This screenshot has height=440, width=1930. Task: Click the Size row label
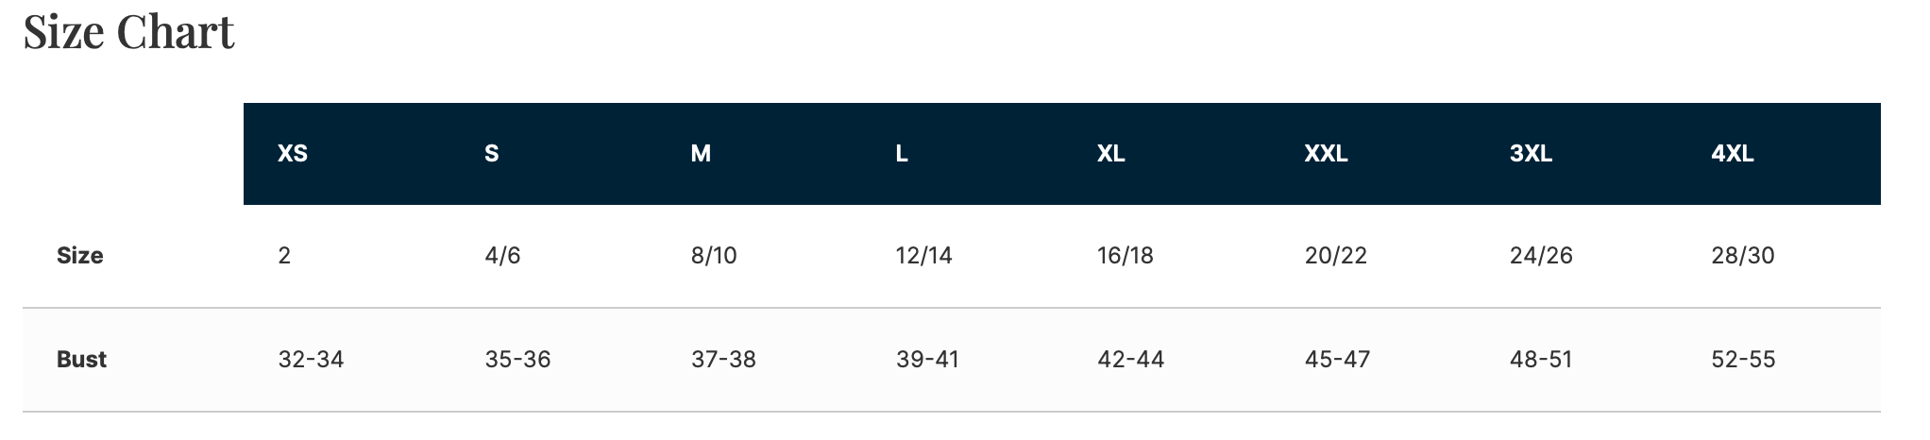point(80,256)
